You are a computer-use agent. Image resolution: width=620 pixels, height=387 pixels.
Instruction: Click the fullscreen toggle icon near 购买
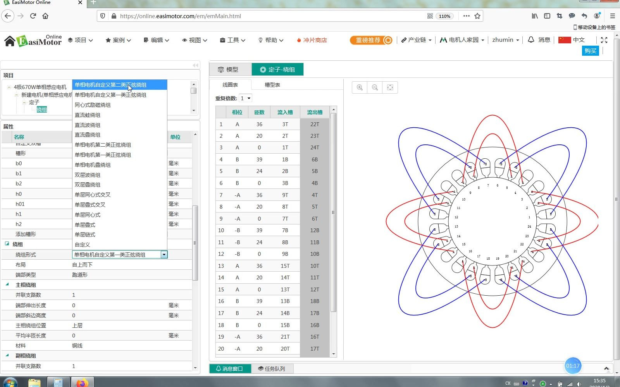pyautogui.click(x=604, y=39)
